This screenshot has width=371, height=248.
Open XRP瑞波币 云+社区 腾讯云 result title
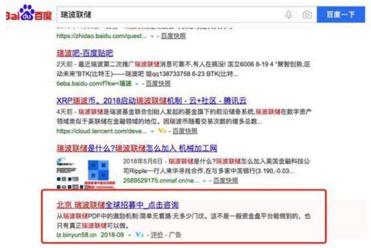click(151, 101)
